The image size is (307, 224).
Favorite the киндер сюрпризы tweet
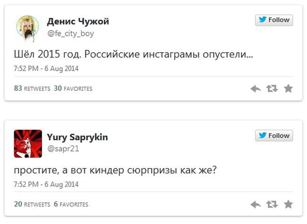[x=288, y=204]
